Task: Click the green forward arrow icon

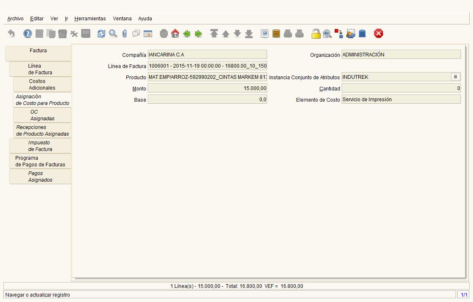Action: point(198,34)
